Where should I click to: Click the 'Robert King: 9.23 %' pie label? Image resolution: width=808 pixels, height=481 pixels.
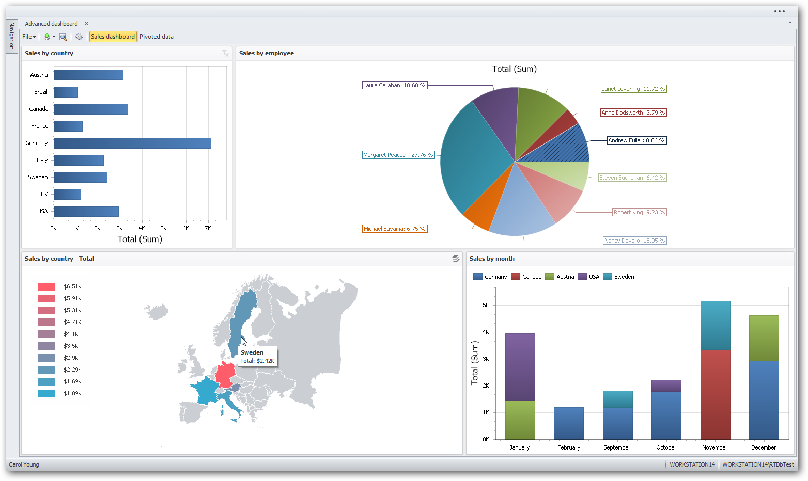[x=640, y=212]
